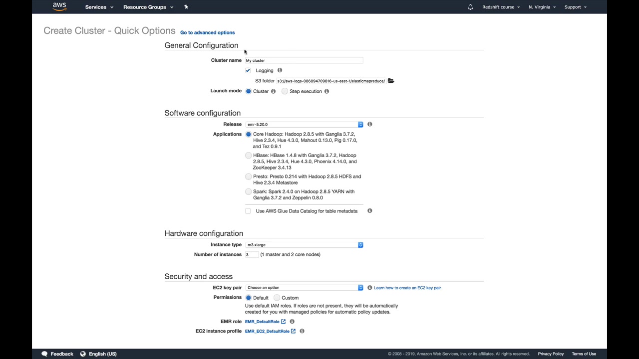Open the Services menu
Viewport: 639px width, 359px height.
(x=99, y=7)
